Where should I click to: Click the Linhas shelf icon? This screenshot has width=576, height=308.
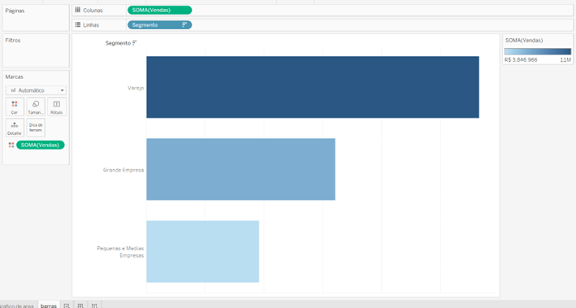pyautogui.click(x=77, y=25)
